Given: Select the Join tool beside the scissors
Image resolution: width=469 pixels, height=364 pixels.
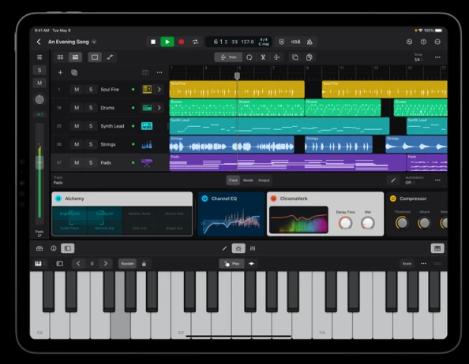Looking at the screenshot, I should (277, 57).
